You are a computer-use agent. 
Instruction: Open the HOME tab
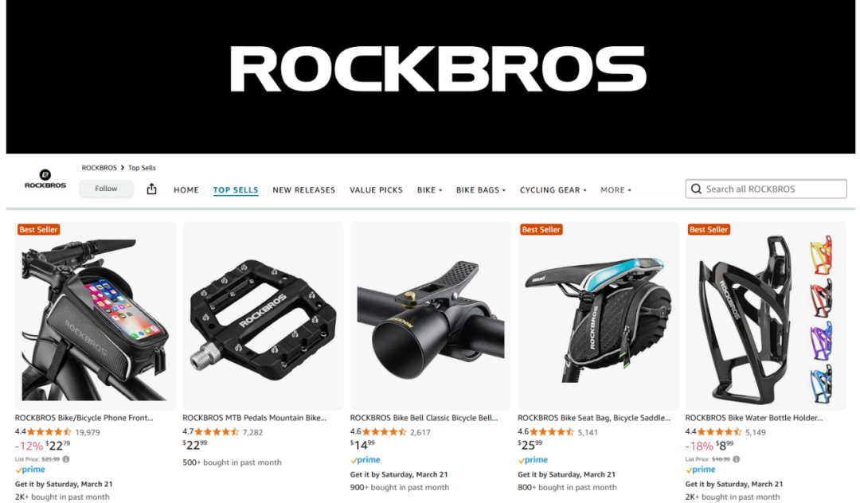(186, 190)
